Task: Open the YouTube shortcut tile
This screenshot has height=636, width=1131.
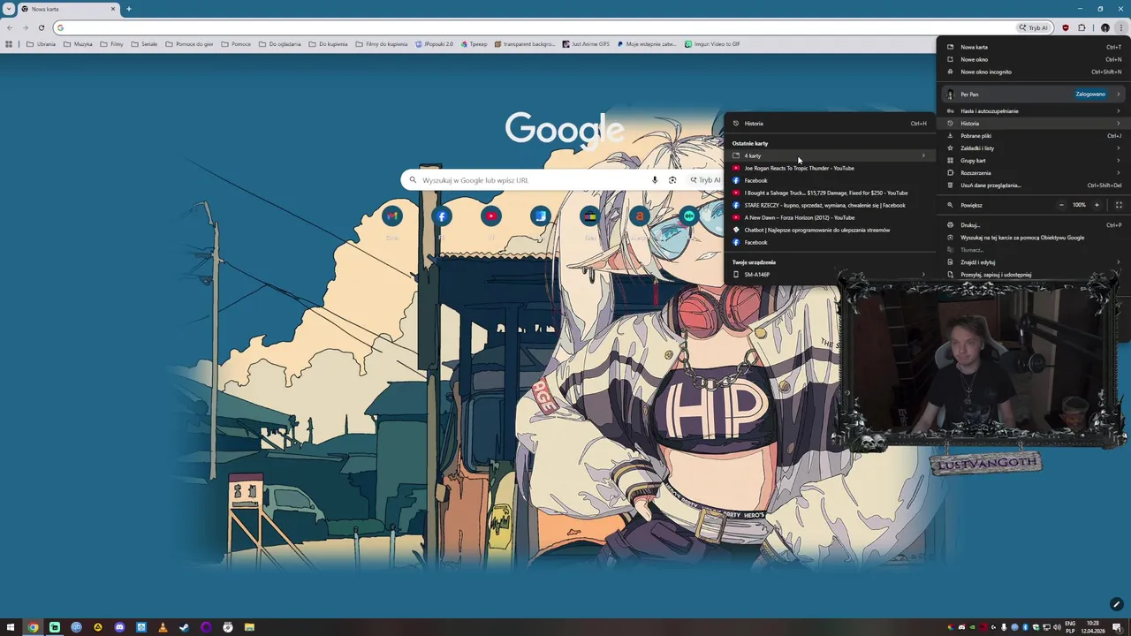Action: click(x=491, y=216)
